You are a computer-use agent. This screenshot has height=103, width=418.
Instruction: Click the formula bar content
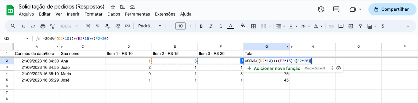(76, 39)
